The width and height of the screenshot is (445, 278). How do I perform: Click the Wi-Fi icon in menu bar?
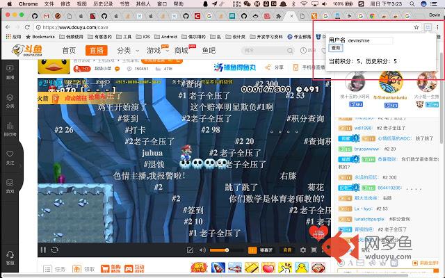point(304,4)
